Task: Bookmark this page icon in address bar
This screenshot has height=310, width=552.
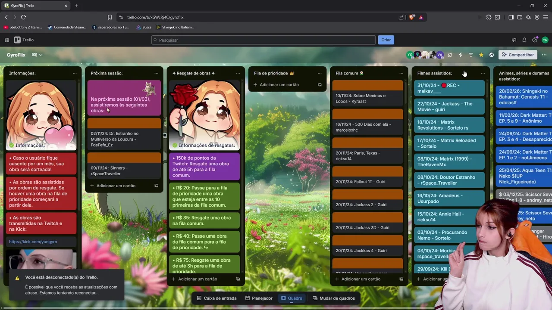Action: (110, 17)
